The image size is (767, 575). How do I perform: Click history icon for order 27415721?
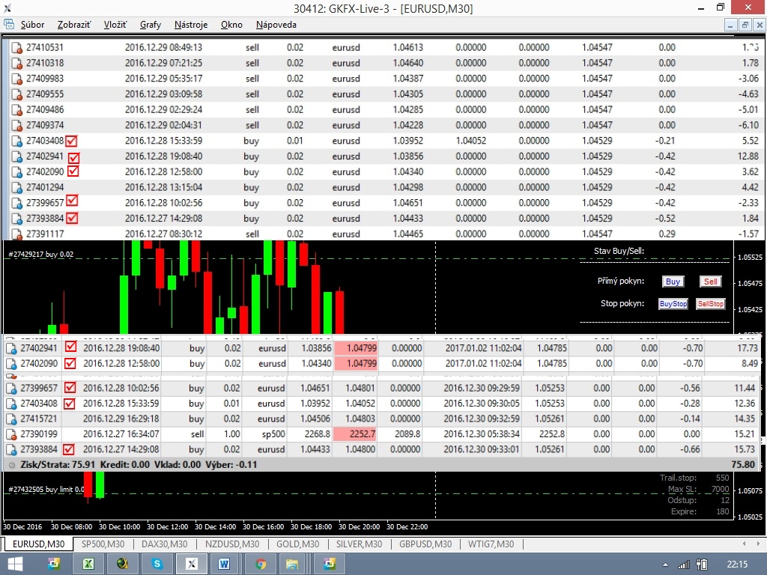pos(11,419)
